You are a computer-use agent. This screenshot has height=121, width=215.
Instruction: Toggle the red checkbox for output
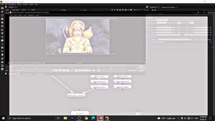coord(173,33)
